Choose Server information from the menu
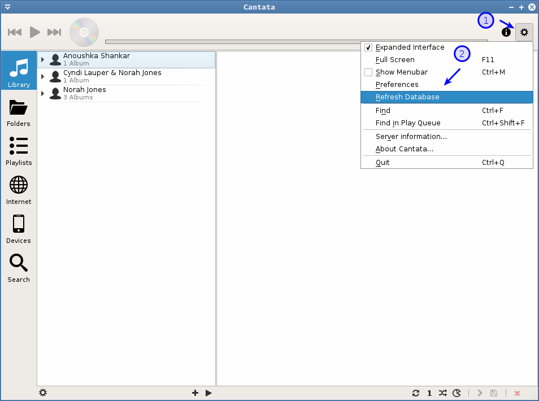This screenshot has width=539, height=401. [x=411, y=136]
